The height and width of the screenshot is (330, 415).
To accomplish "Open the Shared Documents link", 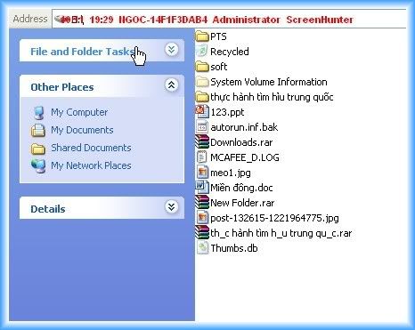I will (x=91, y=148).
